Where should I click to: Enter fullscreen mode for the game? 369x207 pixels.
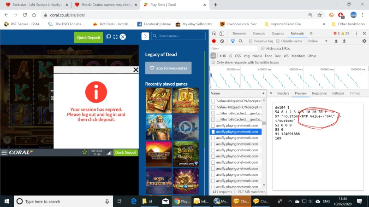tap(115, 37)
